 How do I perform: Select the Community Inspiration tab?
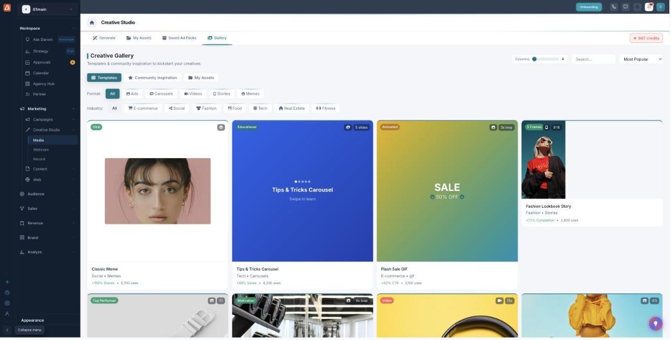152,77
